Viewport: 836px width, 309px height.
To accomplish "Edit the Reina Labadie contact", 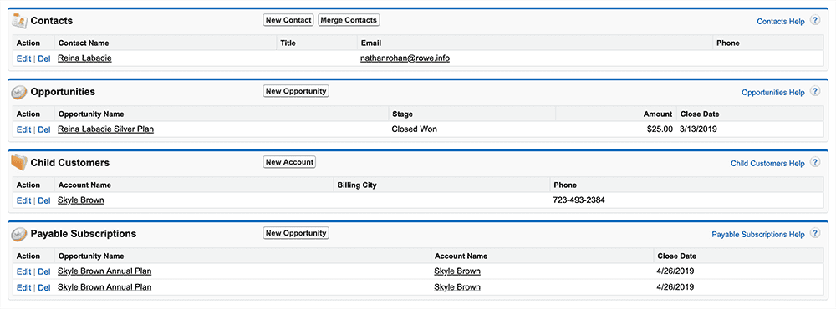I will 23,58.
